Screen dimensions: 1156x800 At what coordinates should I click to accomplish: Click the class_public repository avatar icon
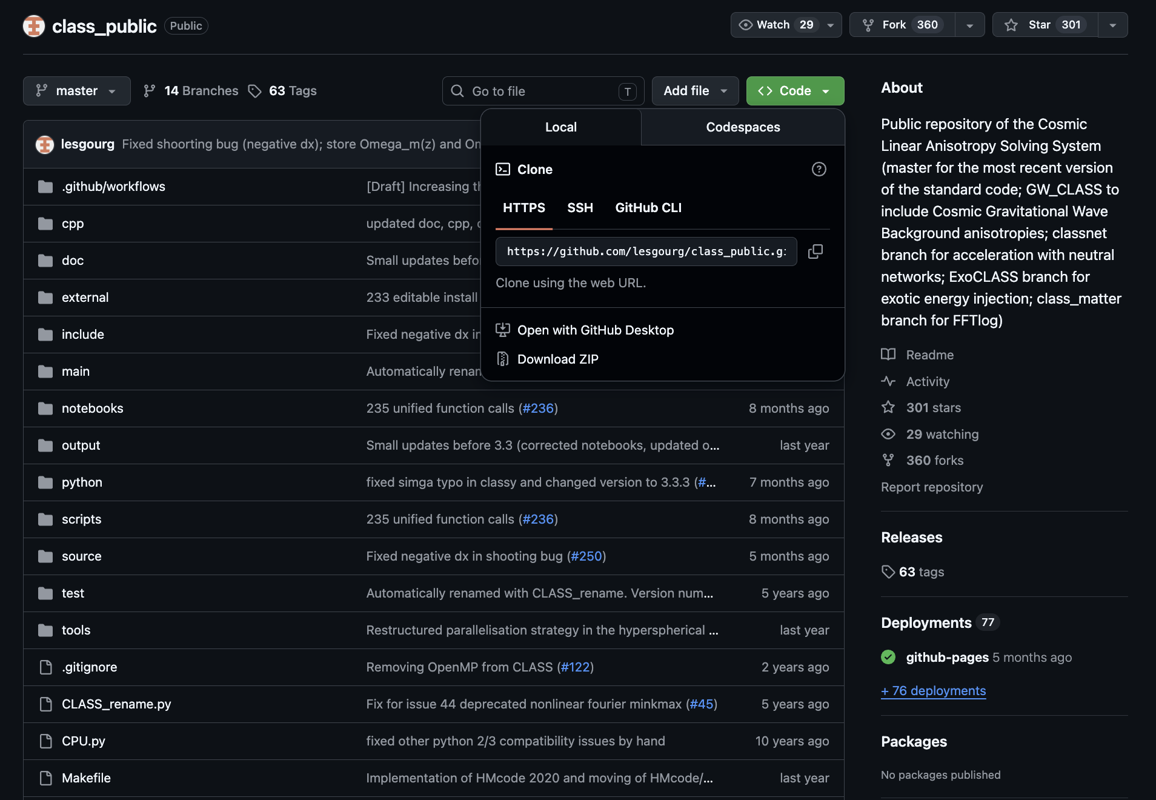point(34,26)
